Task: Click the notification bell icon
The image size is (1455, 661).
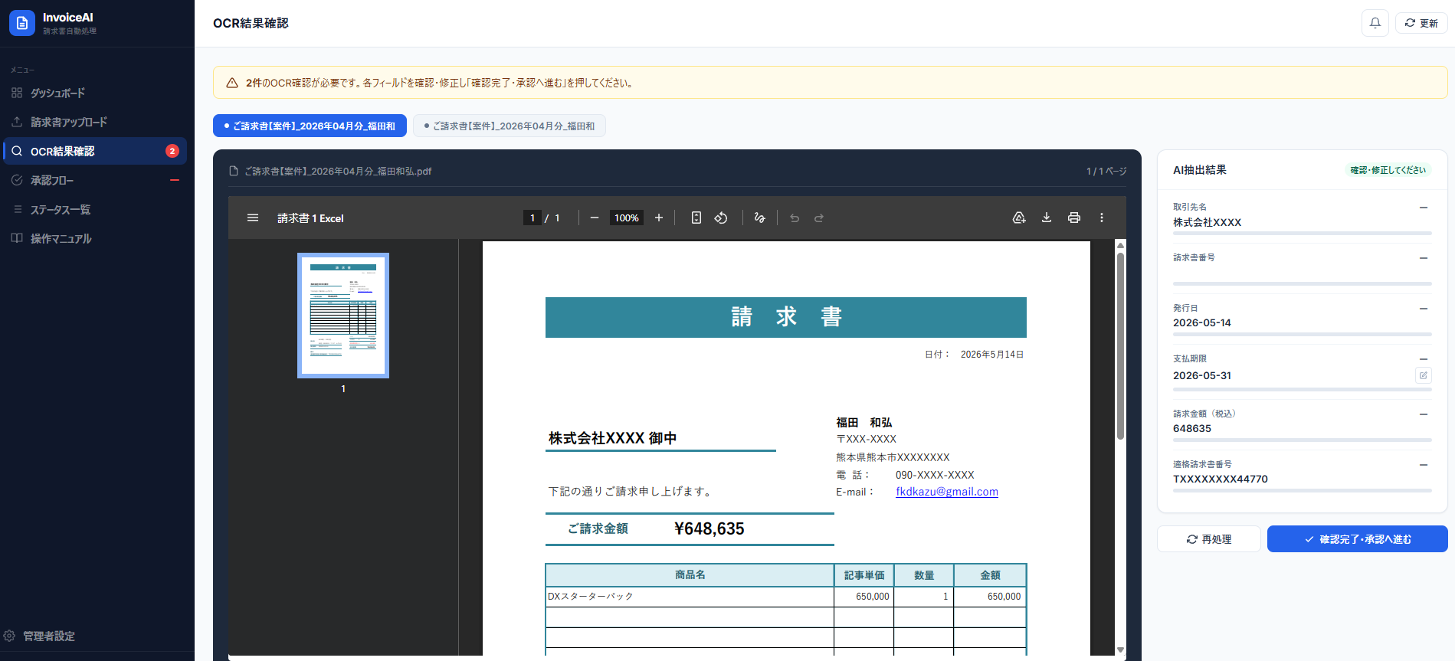Action: click(x=1375, y=23)
